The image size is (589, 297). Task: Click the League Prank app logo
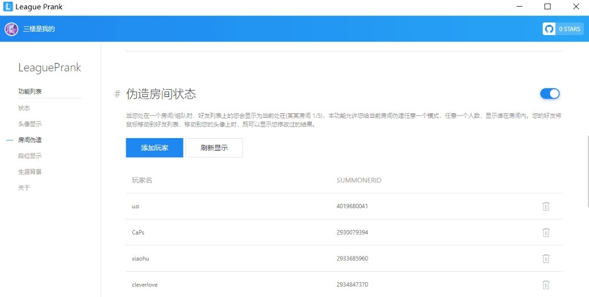(8, 7)
